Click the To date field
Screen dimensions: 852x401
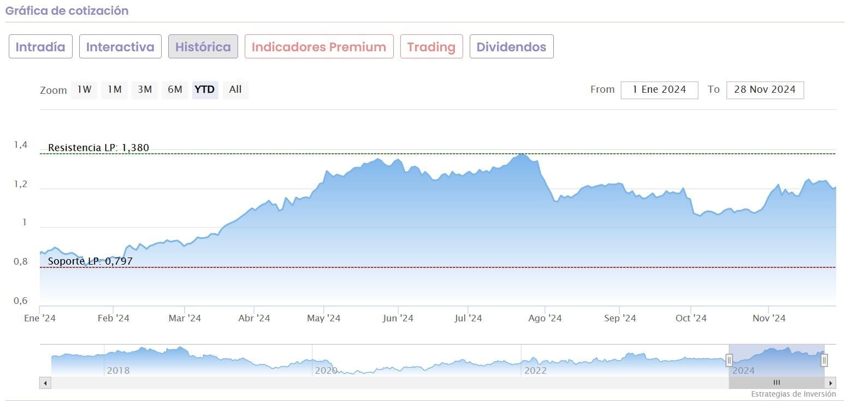click(x=765, y=89)
